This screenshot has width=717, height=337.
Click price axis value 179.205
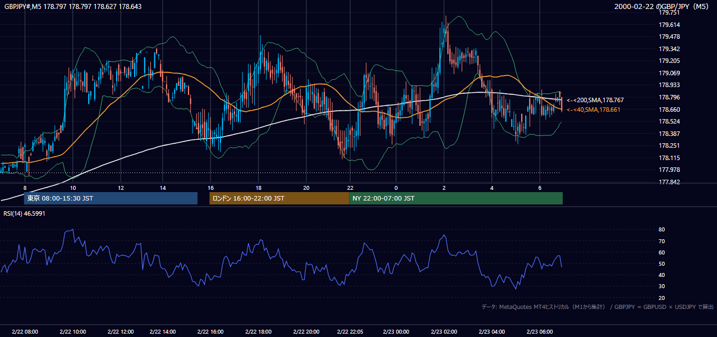[669, 61]
